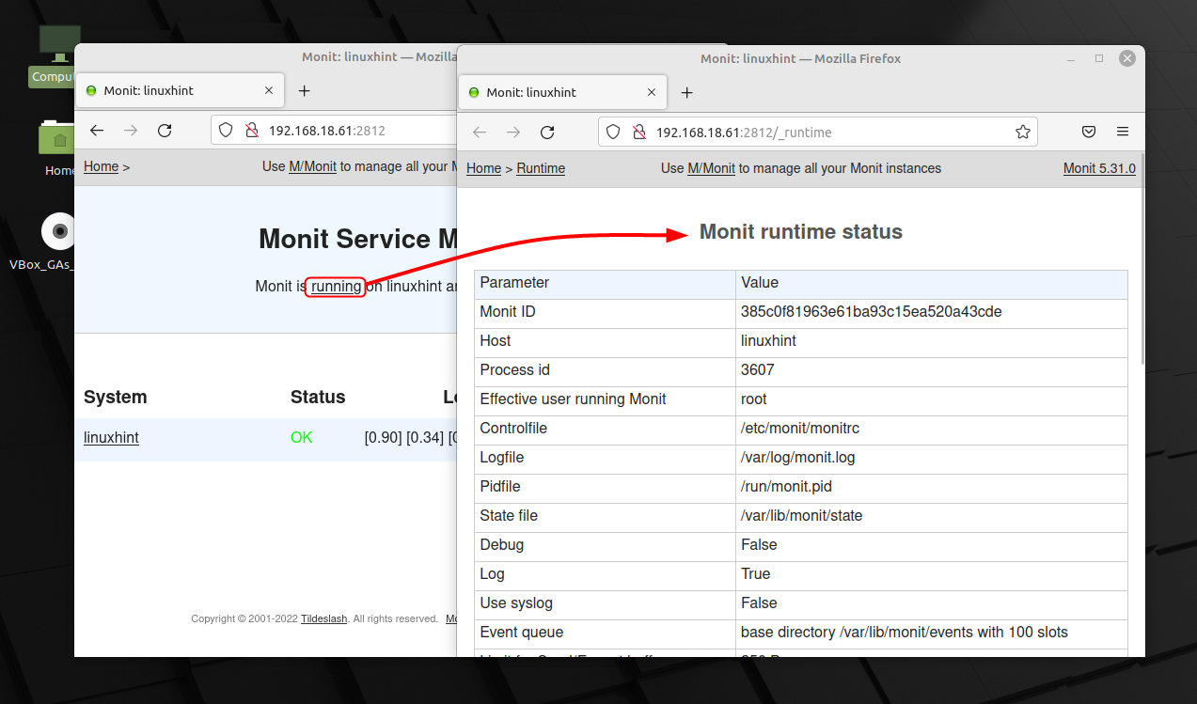Image resolution: width=1197 pixels, height=704 pixels.
Task: Click the 'Monit runtime status' heading
Action: (801, 232)
